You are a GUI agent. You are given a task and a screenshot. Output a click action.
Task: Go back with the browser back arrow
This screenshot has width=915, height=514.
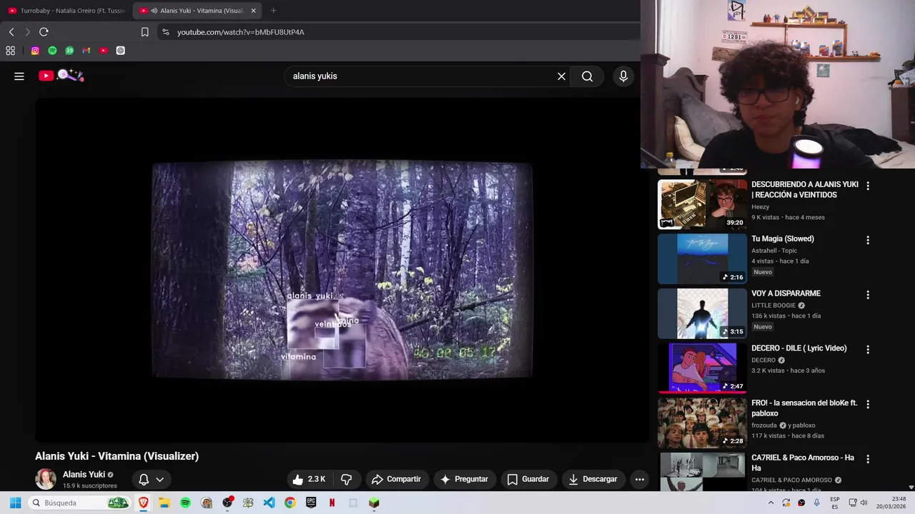[x=11, y=32]
